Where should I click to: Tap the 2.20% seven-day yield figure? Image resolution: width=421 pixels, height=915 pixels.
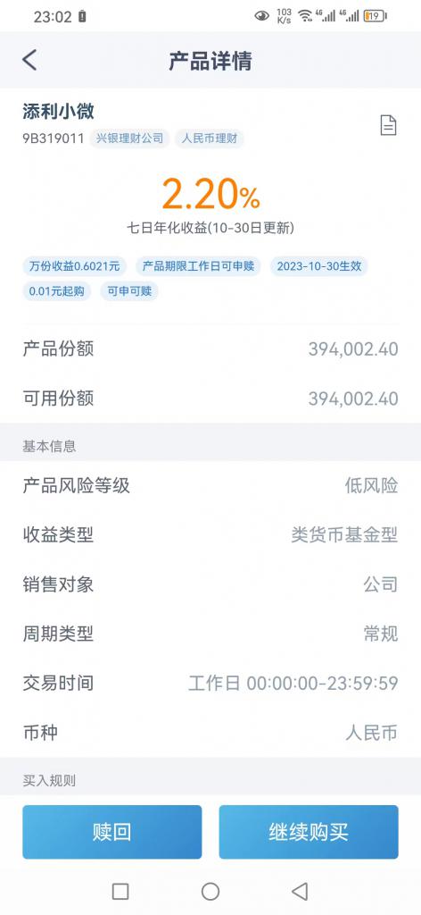[x=210, y=194]
